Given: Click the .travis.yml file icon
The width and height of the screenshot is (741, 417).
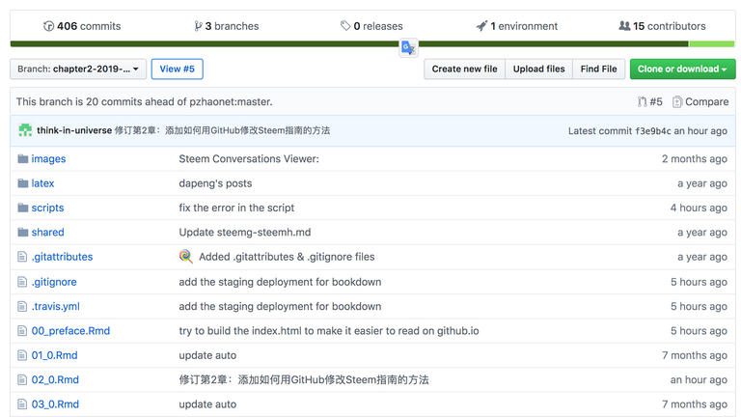Looking at the screenshot, I should point(22,306).
